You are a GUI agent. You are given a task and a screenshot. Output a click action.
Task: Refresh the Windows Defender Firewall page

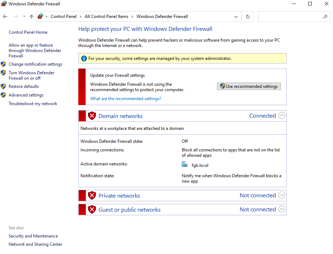pyautogui.click(x=248, y=17)
